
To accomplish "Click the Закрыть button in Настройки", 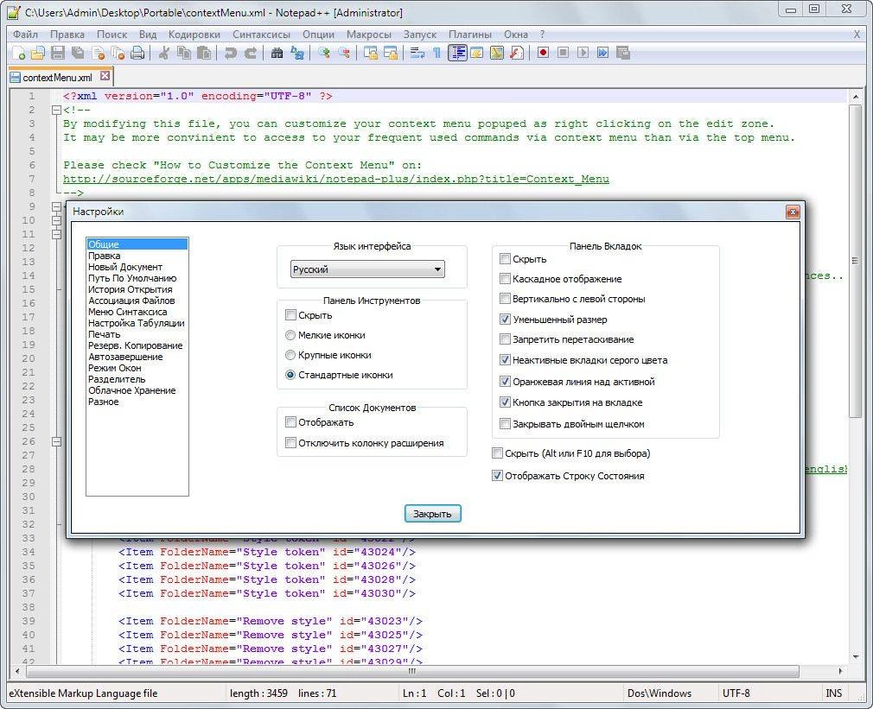I will point(432,514).
